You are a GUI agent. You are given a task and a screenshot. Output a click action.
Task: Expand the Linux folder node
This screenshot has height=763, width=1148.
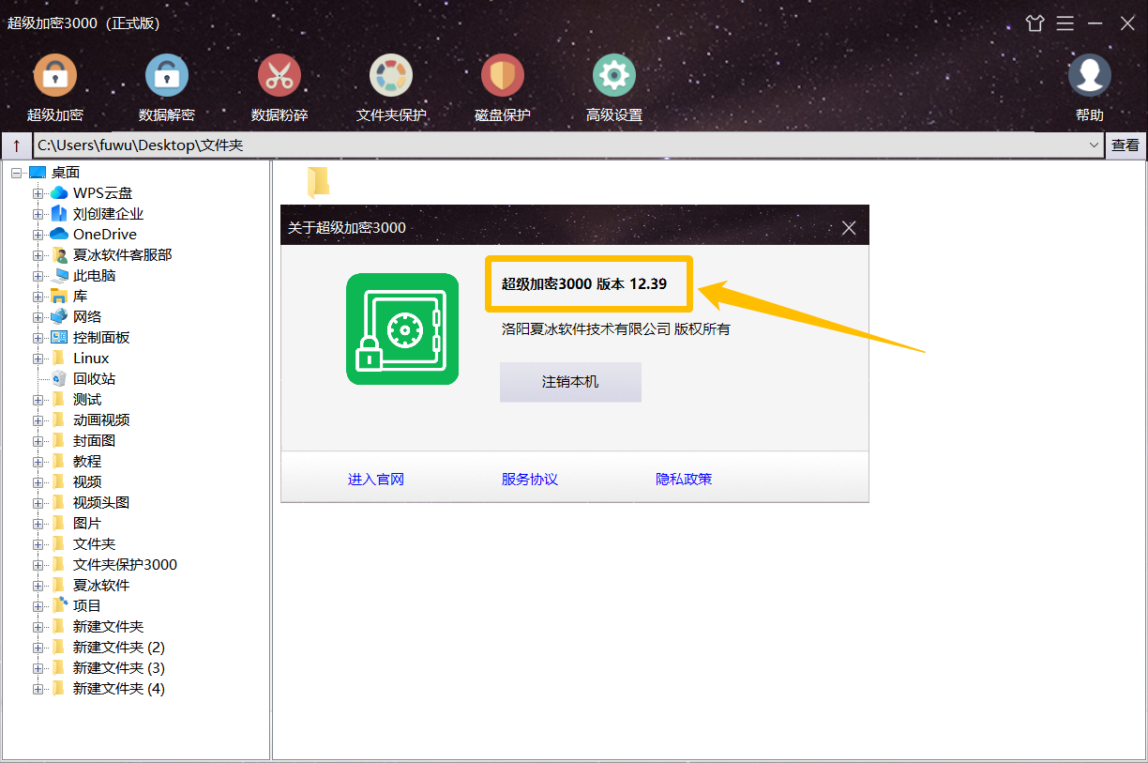click(x=38, y=359)
